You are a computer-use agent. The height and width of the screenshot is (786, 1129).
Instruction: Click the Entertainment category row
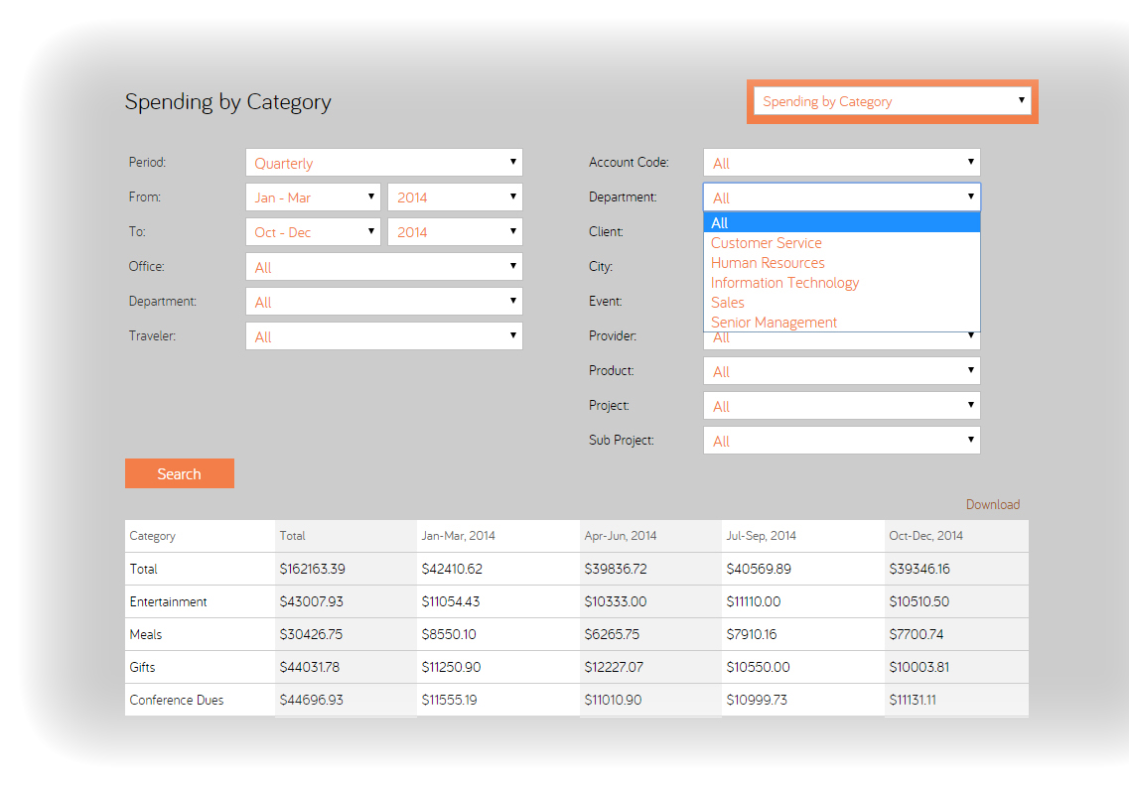tap(168, 601)
